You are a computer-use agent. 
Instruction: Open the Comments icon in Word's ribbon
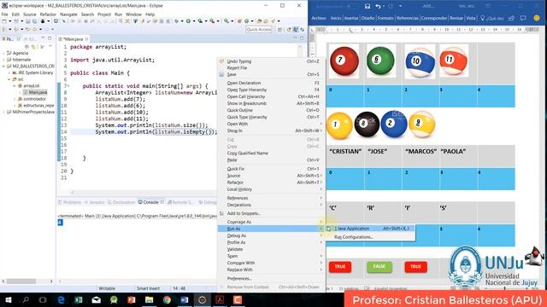point(523,18)
